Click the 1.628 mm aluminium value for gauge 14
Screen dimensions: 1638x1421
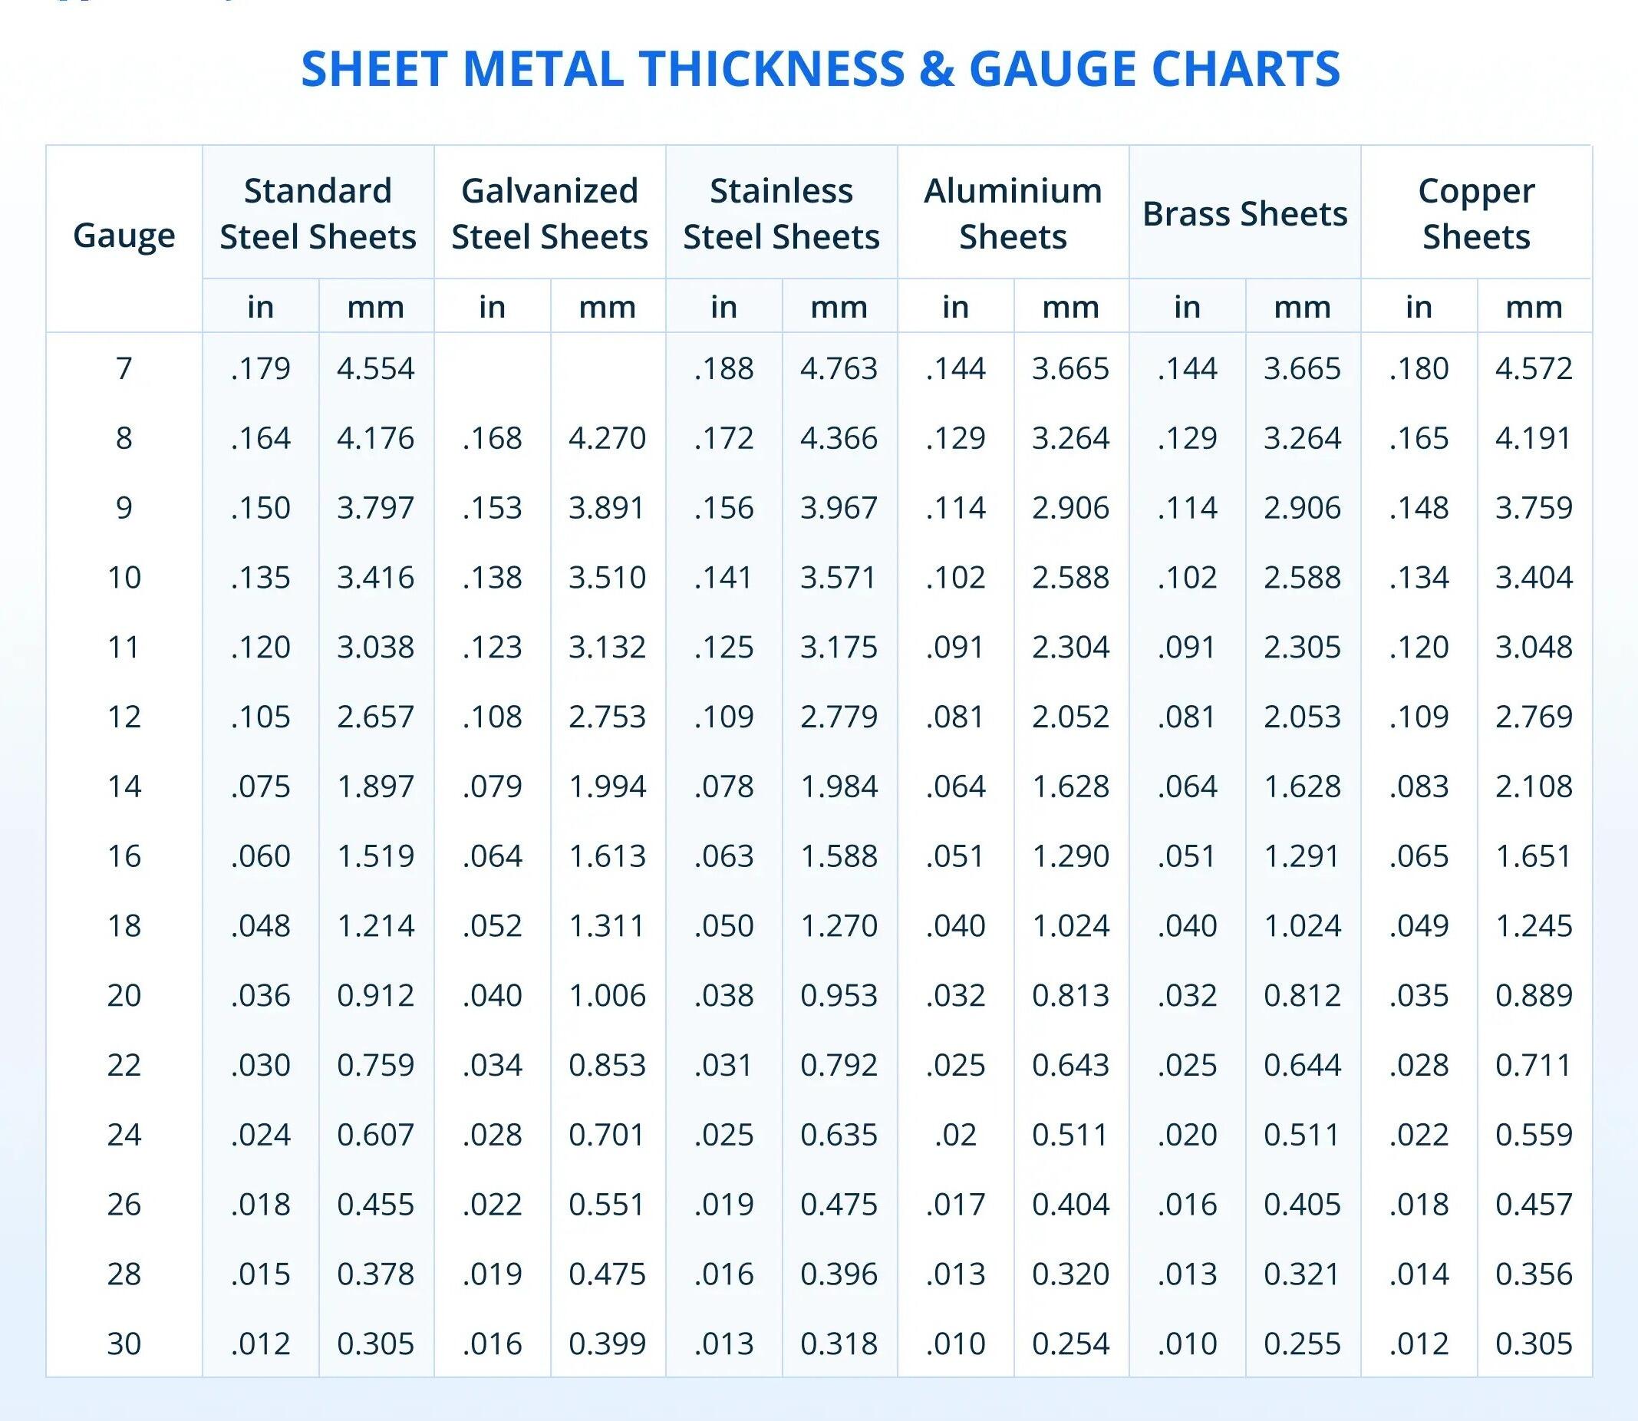point(1072,787)
